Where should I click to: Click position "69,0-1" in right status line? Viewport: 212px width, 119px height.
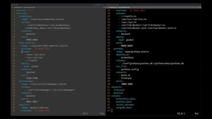181,114
